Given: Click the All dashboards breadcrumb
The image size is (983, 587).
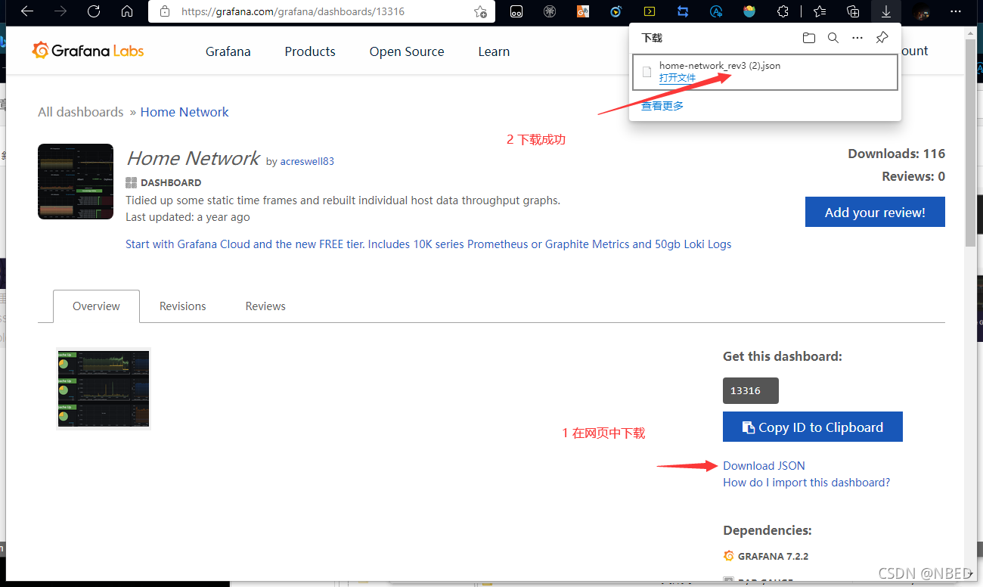Looking at the screenshot, I should coord(81,112).
